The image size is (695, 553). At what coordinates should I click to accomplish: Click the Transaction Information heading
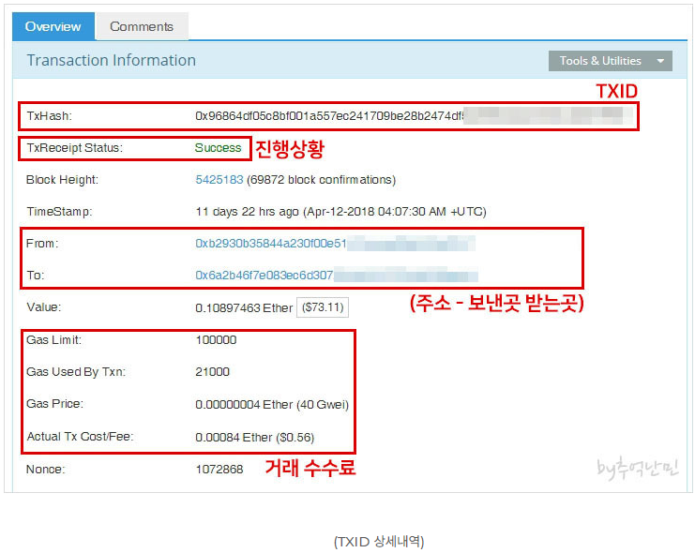coord(112,60)
